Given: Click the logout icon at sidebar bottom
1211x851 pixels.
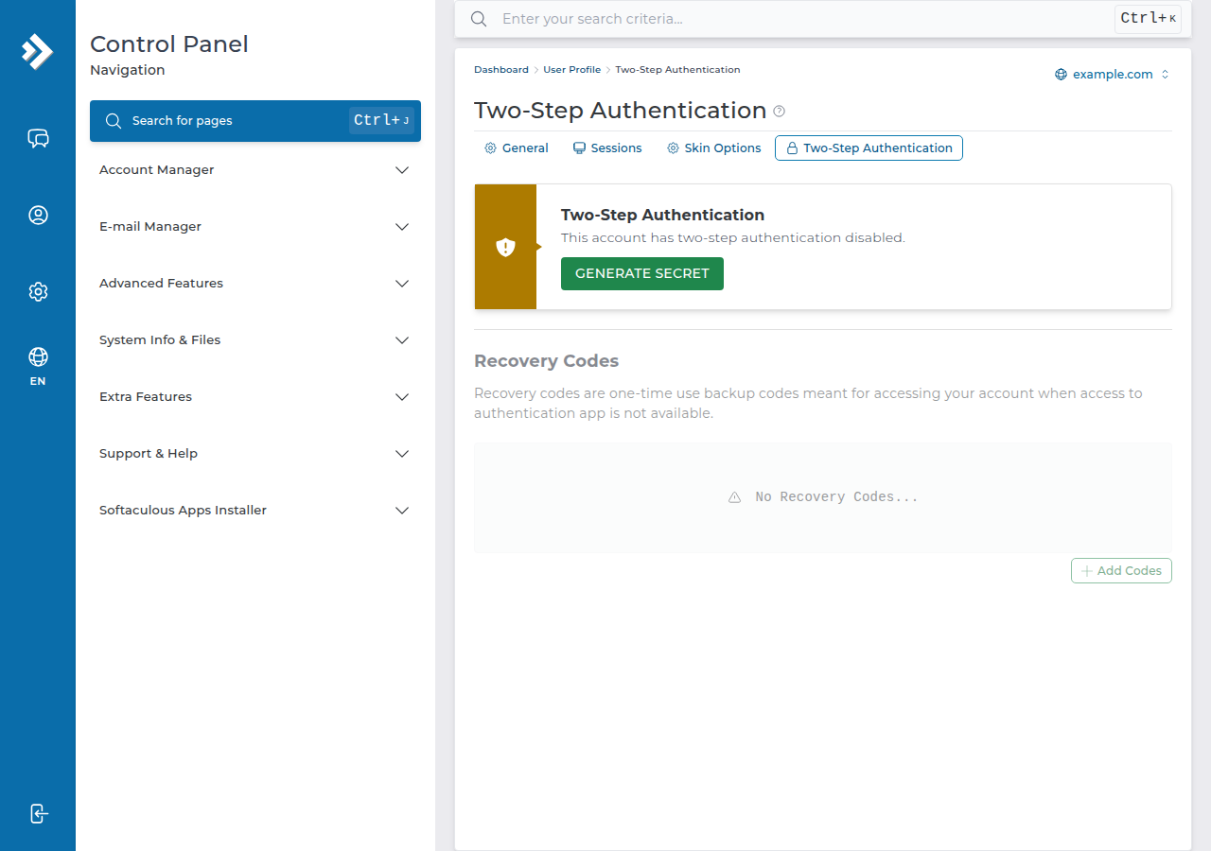Looking at the screenshot, I should coord(38,813).
